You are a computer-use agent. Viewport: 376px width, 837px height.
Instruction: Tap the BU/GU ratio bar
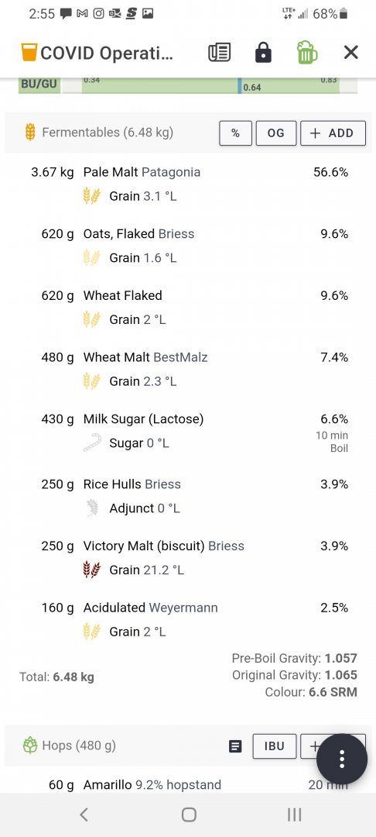coord(188,85)
